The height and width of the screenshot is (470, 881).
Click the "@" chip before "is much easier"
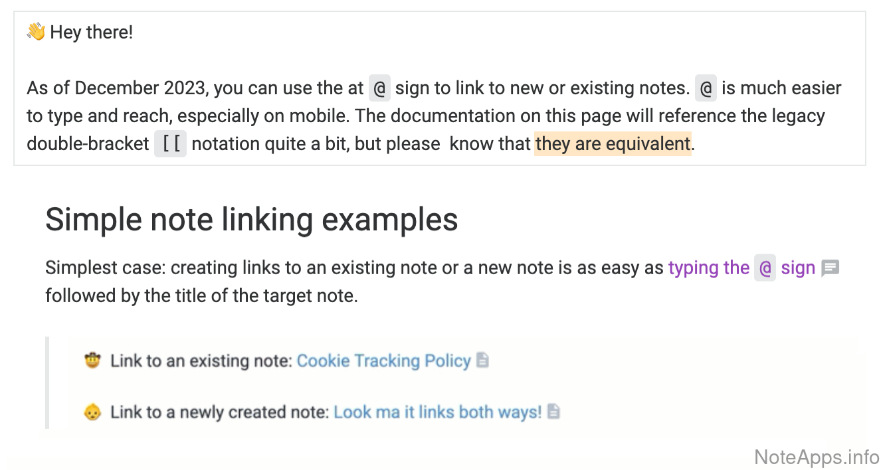(x=706, y=88)
